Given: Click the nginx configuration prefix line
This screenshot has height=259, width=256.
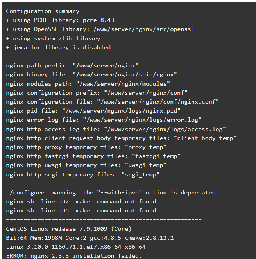Looking at the screenshot, I should pyautogui.click(x=97, y=93).
